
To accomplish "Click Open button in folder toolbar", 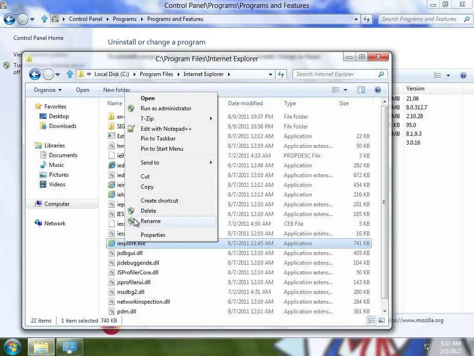I will (82, 90).
